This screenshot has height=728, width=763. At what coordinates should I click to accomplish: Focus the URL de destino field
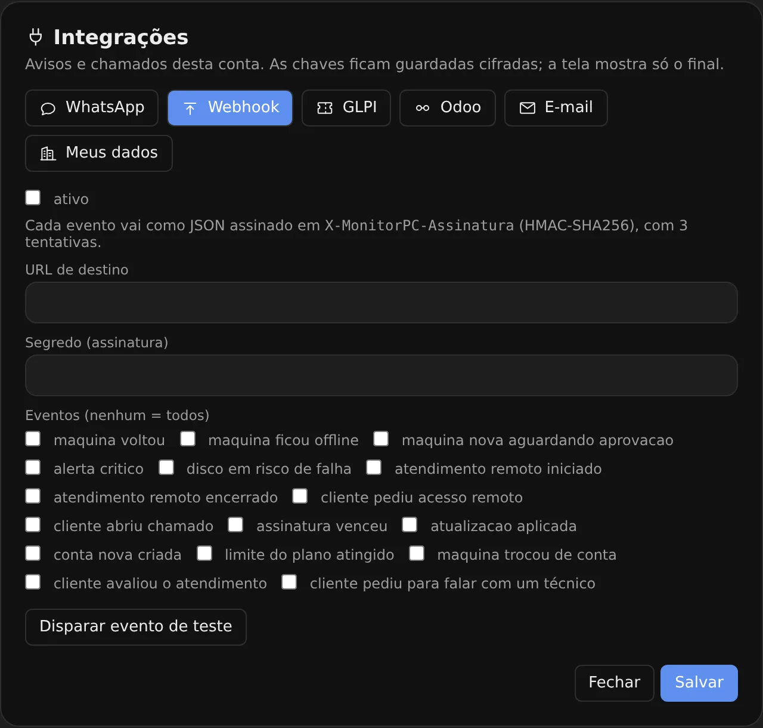click(x=381, y=303)
